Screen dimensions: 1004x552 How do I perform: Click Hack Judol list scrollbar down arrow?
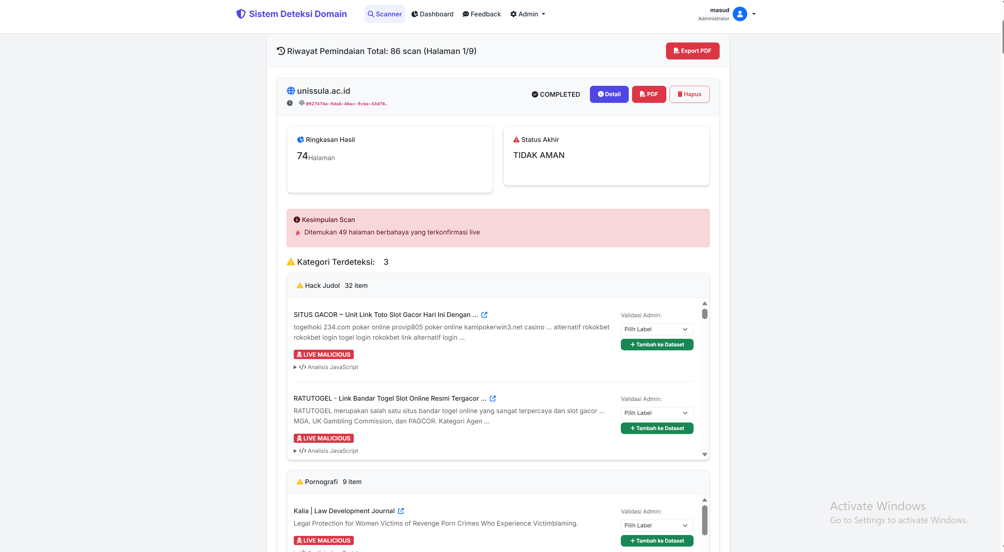(x=704, y=454)
